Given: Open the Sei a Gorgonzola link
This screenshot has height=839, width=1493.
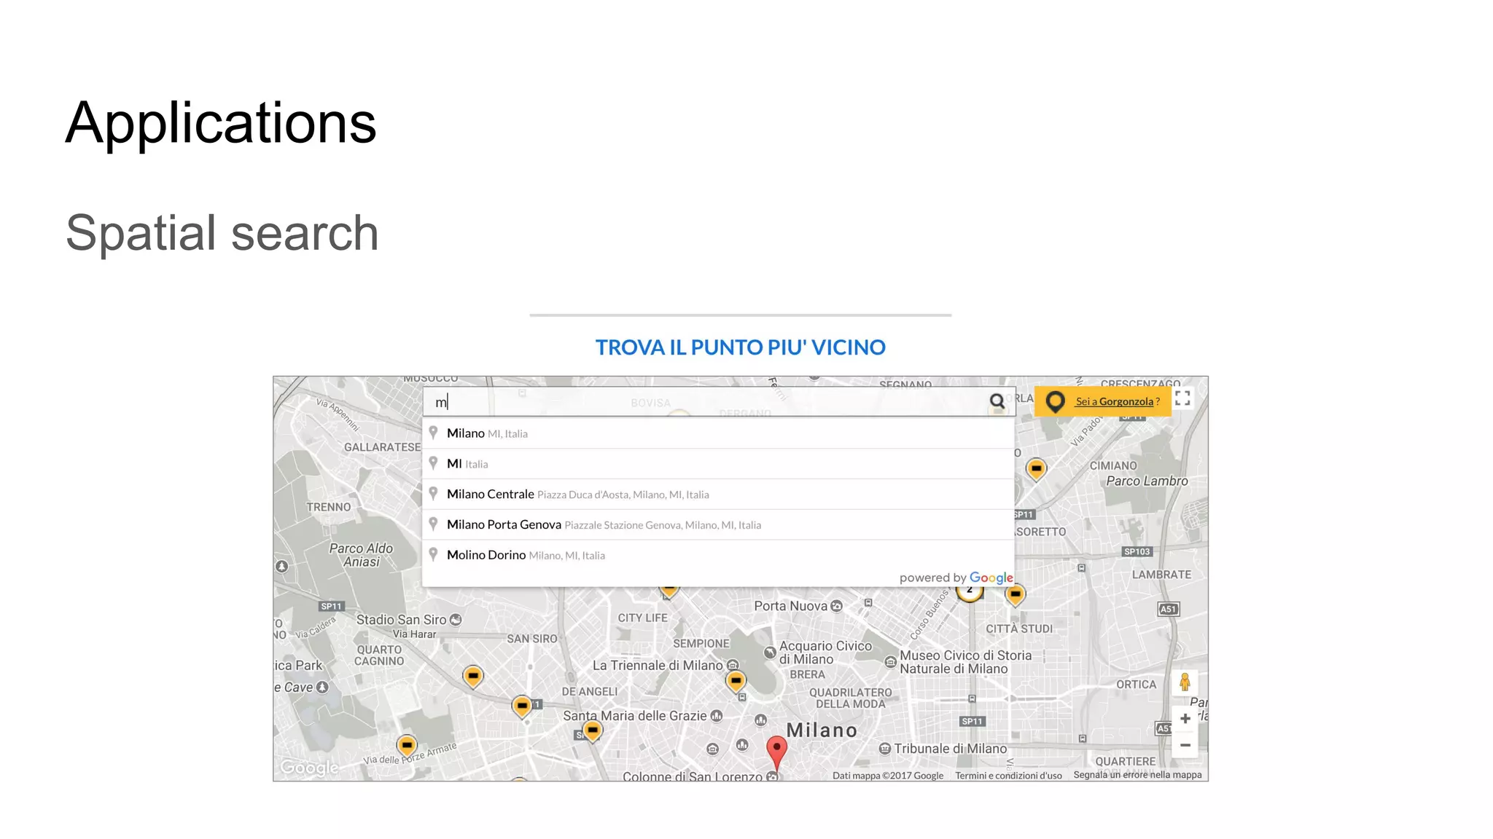Looking at the screenshot, I should tap(1118, 401).
